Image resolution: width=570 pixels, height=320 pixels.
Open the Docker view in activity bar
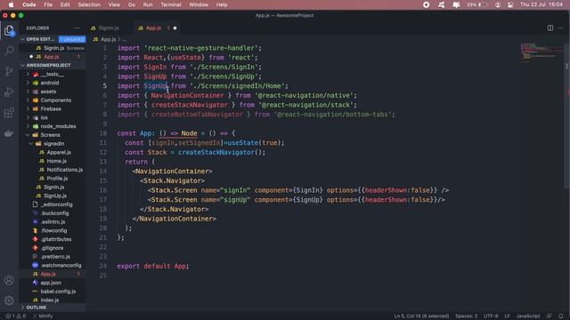coord(9,133)
